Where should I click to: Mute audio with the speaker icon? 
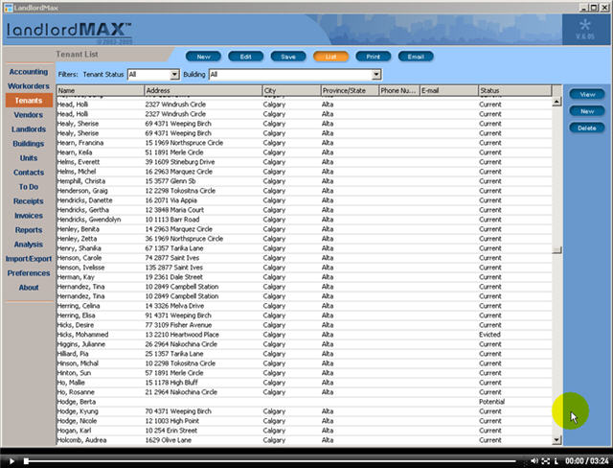[x=534, y=461]
